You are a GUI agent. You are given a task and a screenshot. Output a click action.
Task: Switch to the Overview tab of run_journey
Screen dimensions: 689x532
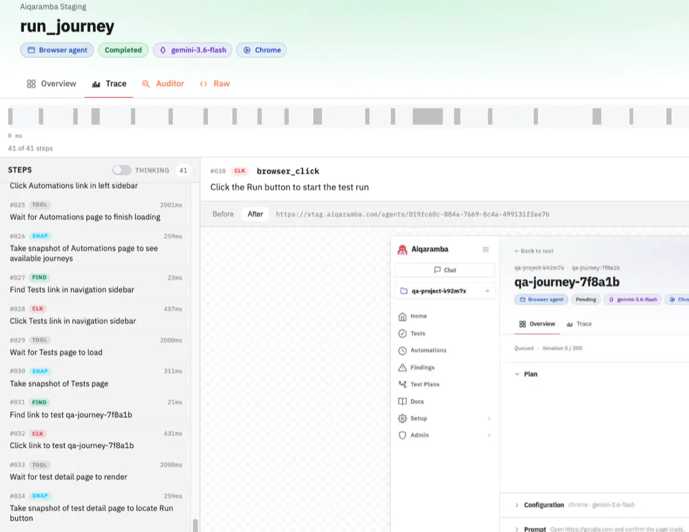point(52,83)
